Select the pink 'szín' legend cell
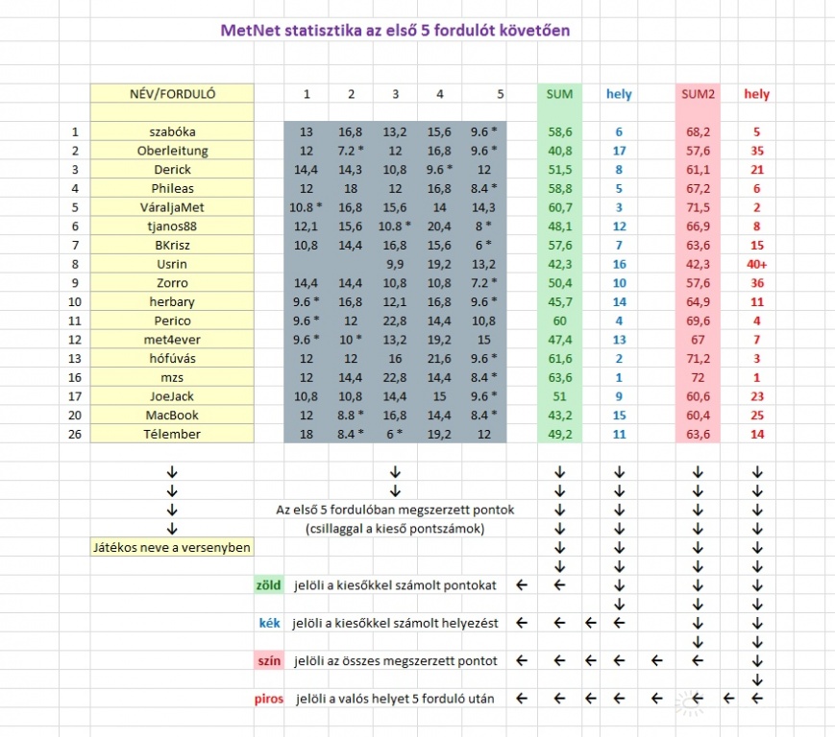 [x=268, y=660]
